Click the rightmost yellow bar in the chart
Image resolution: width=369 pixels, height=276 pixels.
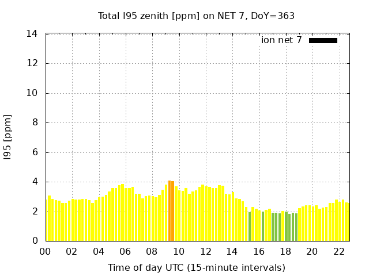point(347,222)
